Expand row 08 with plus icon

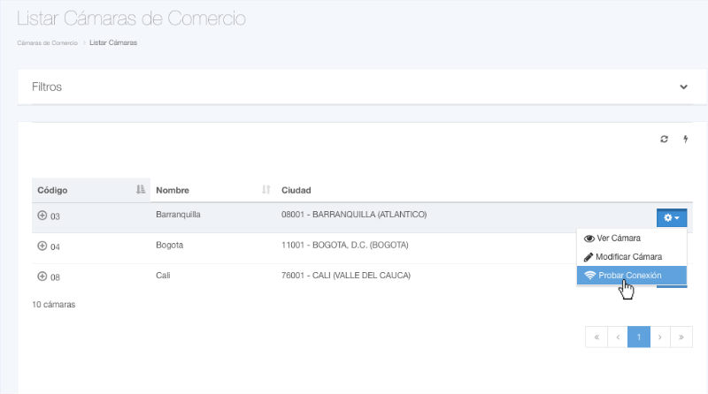42,277
